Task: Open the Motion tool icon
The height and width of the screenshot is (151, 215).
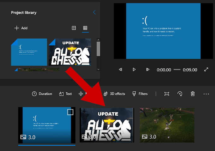Action: coord(81,94)
